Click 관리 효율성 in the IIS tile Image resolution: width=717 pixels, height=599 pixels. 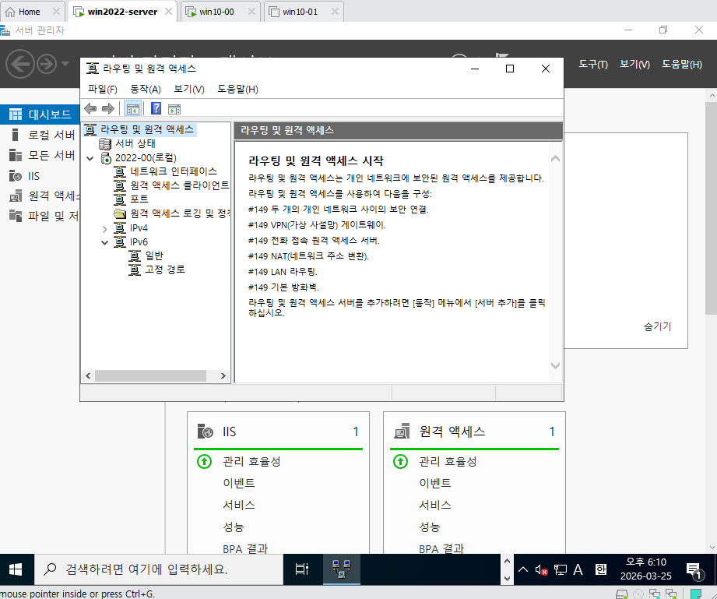tap(251, 461)
